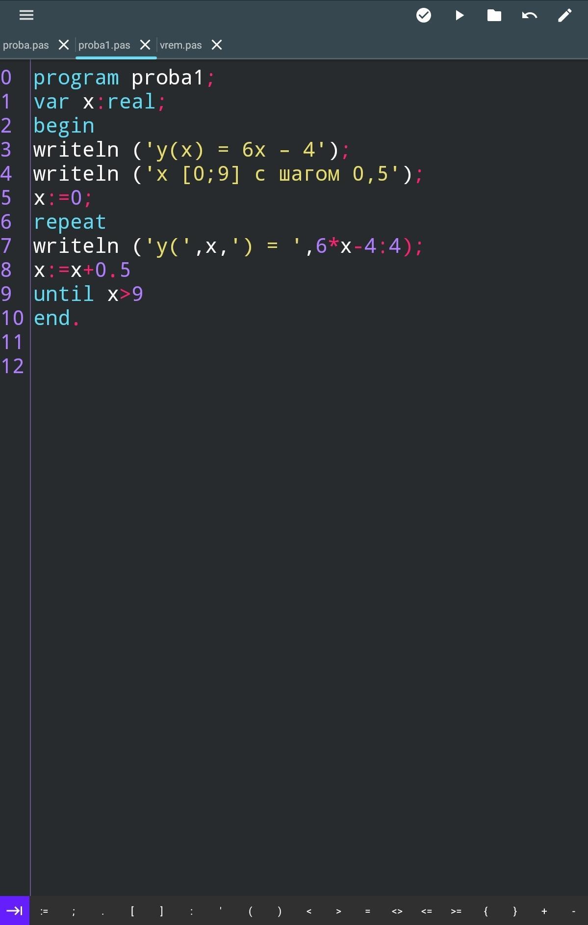Click the 'end.' line
Image resolution: width=588 pixels, height=925 pixels.
coord(56,318)
